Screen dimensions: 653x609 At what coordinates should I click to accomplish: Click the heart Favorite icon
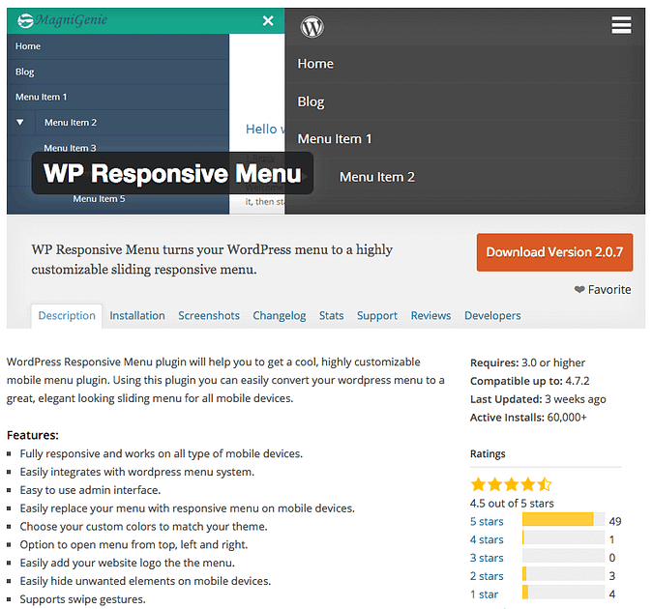coord(579,289)
